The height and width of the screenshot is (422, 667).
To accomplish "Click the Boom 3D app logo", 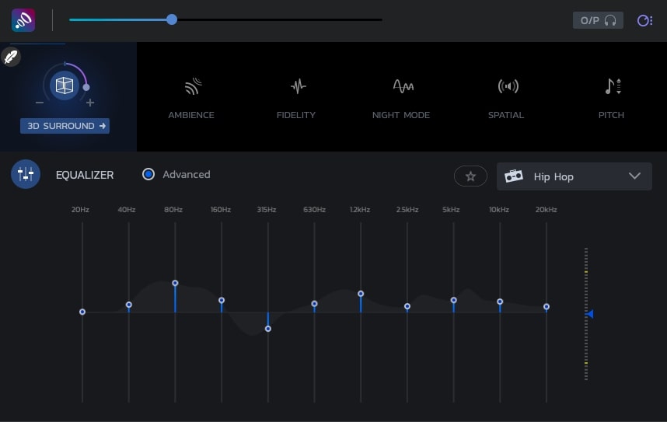I will [23, 20].
